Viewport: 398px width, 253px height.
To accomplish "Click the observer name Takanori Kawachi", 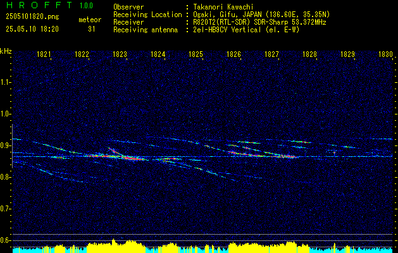I will pyautogui.click(x=222, y=7).
